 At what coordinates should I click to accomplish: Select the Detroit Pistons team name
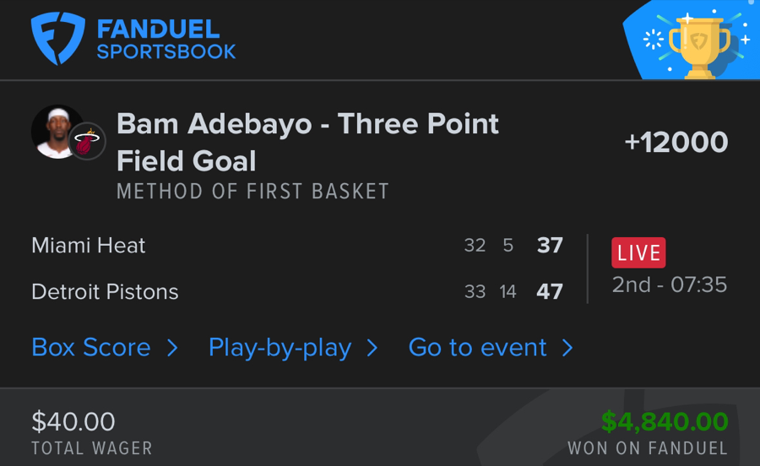pyautogui.click(x=105, y=292)
